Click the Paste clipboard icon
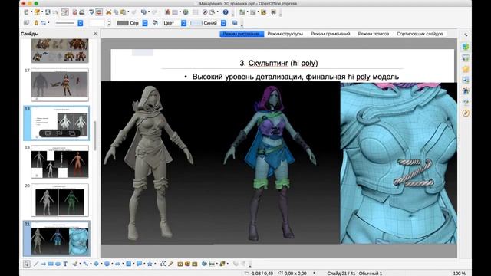The image size is (491, 276). click(x=123, y=12)
